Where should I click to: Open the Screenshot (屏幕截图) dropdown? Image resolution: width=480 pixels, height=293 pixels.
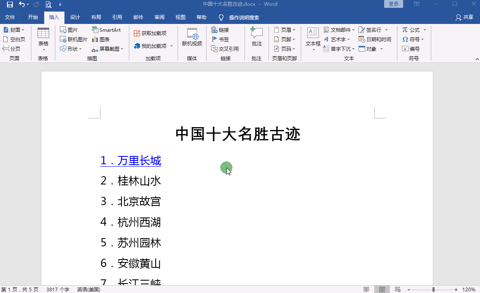[107, 49]
